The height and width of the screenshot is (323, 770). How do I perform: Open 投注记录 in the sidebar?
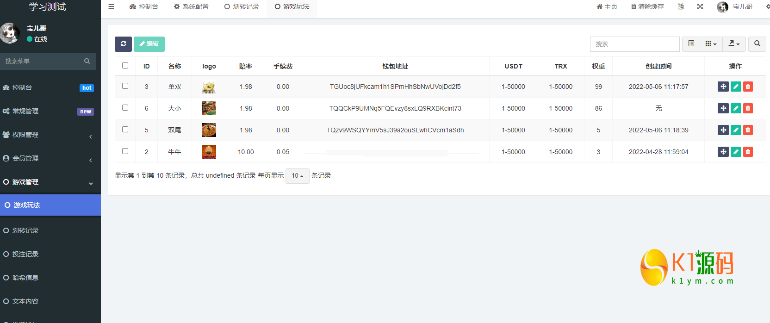pyautogui.click(x=50, y=254)
